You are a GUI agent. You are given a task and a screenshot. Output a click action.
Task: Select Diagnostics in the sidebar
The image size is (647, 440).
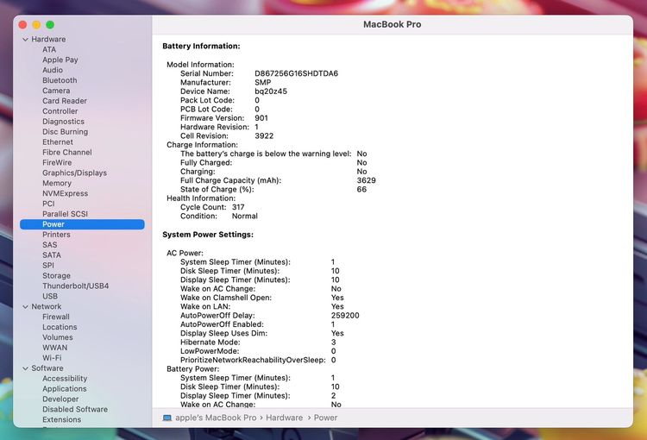tap(64, 122)
